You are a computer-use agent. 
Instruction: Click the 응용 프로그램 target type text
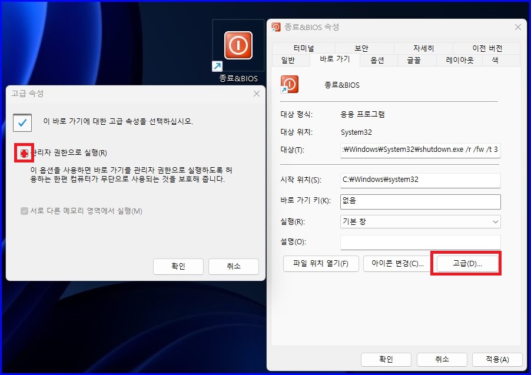(363, 114)
